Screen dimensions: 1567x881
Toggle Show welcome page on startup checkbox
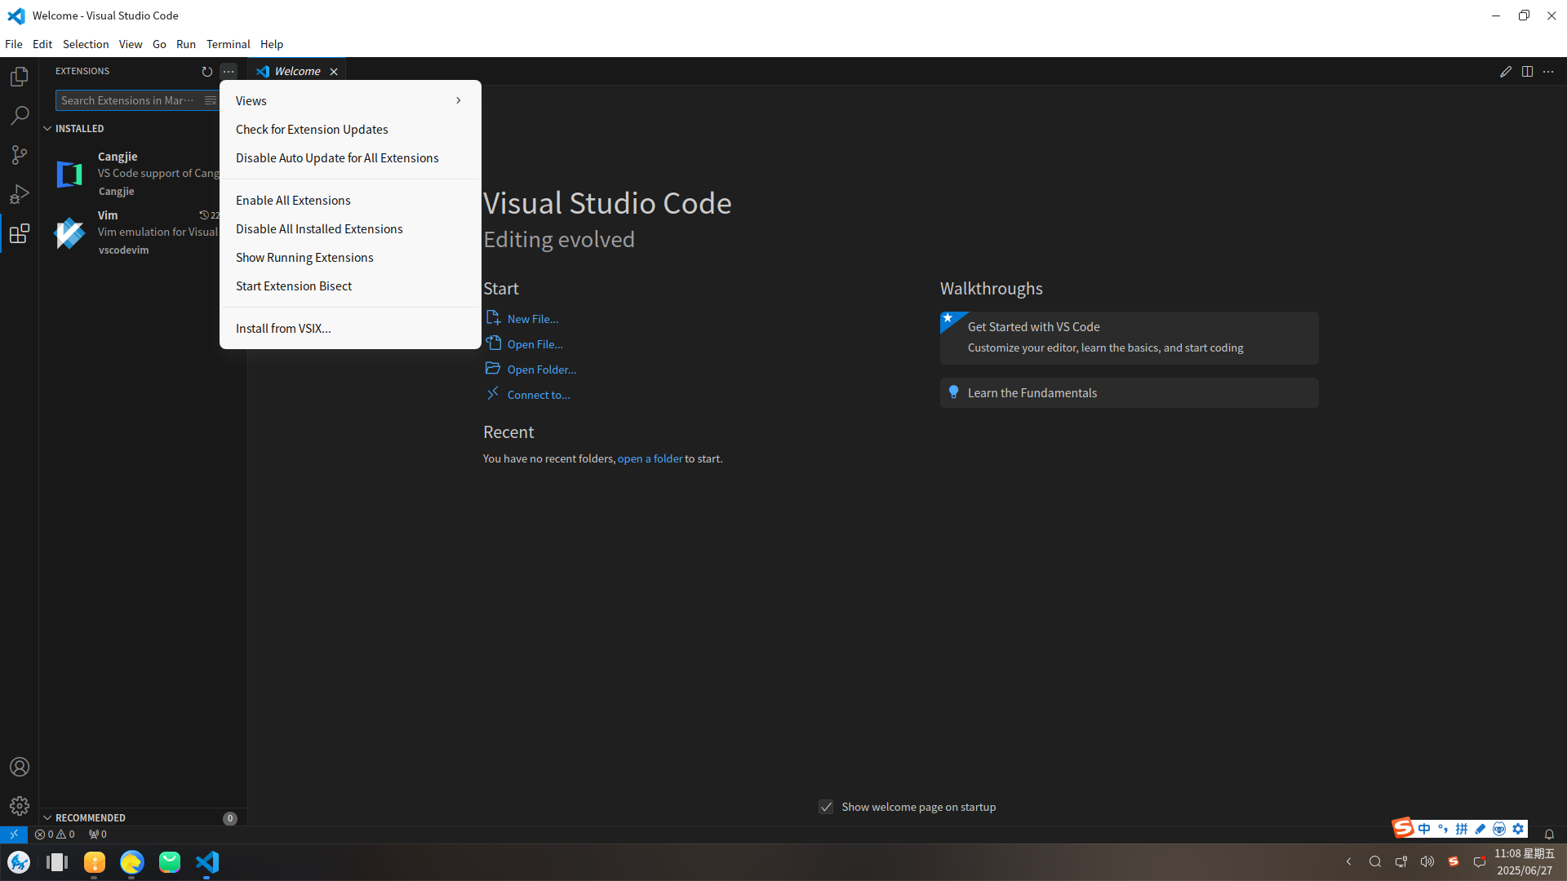(826, 807)
